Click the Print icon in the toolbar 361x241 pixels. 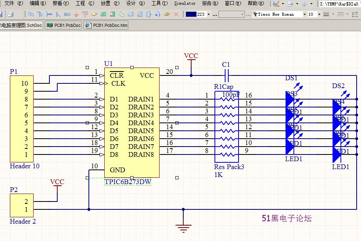(x=10, y=14)
